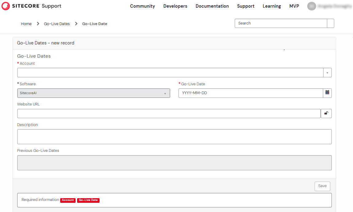Screen dimensions: 353x212
Task: Open the Support navigation item
Action: 245,6
